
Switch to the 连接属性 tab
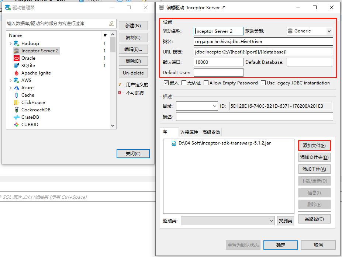point(189,132)
